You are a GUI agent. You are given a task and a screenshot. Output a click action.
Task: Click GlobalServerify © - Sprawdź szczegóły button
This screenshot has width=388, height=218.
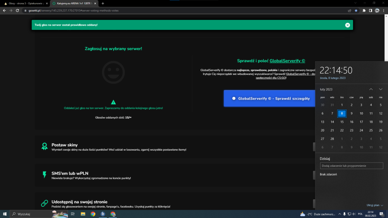coord(270,98)
